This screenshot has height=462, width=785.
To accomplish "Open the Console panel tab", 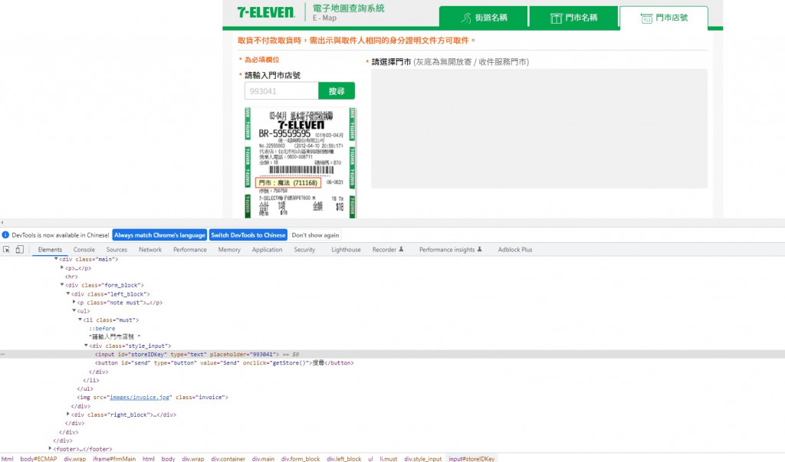I will pos(84,249).
